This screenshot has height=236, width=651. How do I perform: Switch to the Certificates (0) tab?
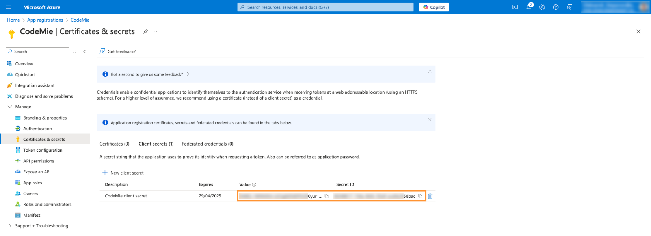(x=114, y=144)
